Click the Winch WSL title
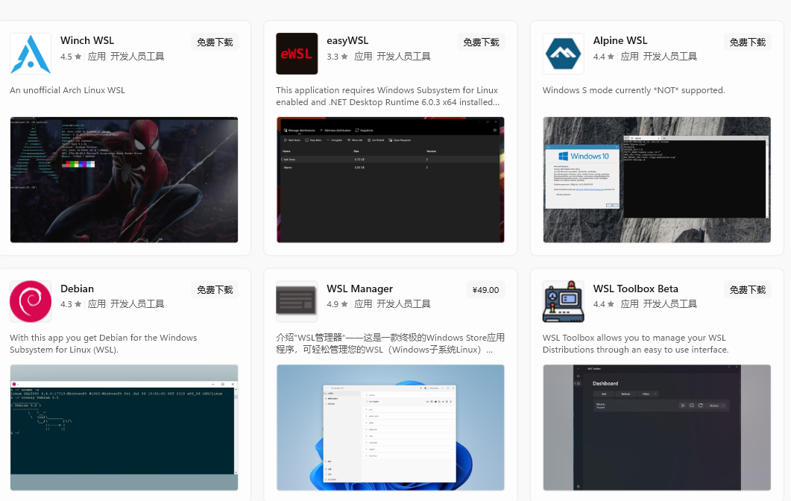The width and height of the screenshot is (791, 501). click(x=87, y=40)
